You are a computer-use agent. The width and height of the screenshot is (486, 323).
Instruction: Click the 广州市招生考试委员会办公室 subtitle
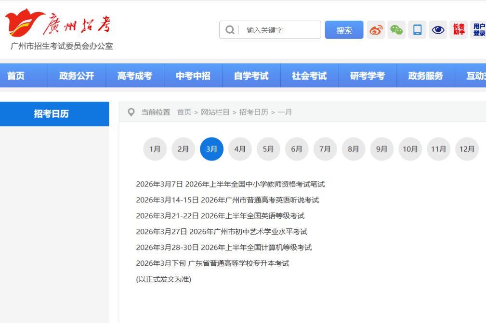click(x=62, y=46)
